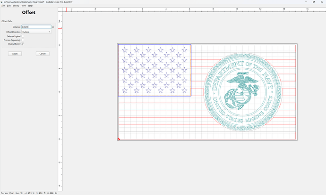Image resolution: width=326 pixels, height=195 pixels.
Task: Open the File menu
Action: pos(3,6)
